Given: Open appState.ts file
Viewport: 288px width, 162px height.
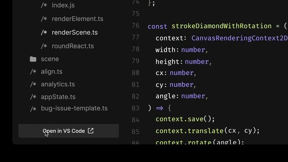Looking at the screenshot, I should [x=58, y=97].
